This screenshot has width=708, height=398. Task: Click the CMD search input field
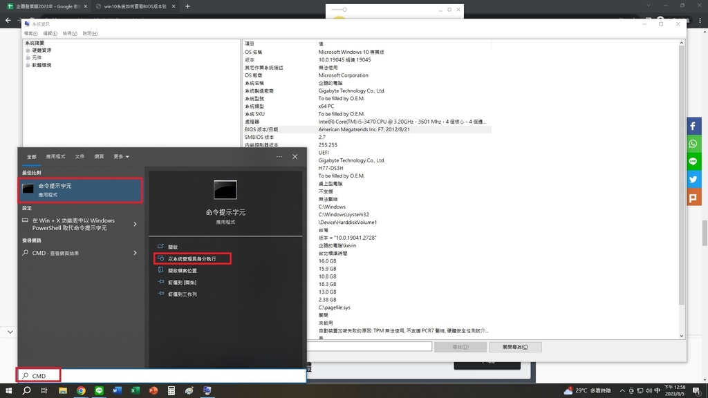pyautogui.click(x=162, y=375)
